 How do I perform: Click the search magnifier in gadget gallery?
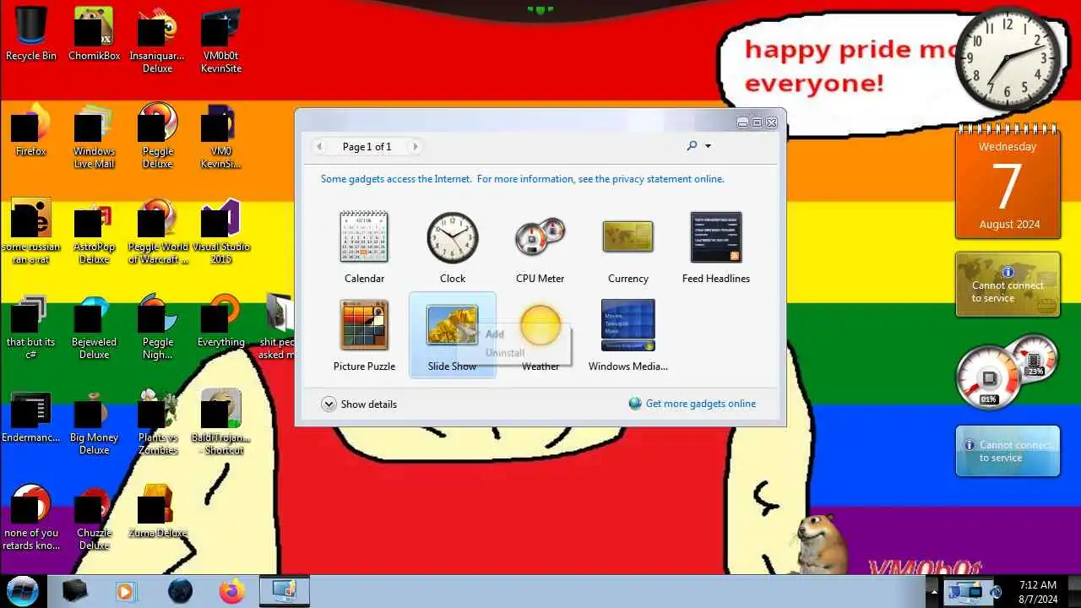point(692,146)
